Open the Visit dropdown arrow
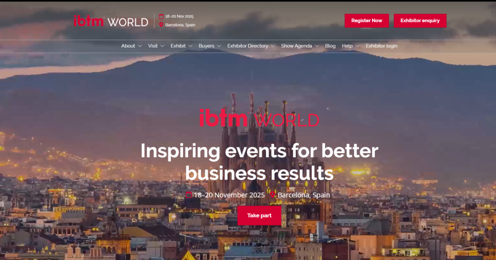The height and width of the screenshot is (260, 496). click(162, 46)
